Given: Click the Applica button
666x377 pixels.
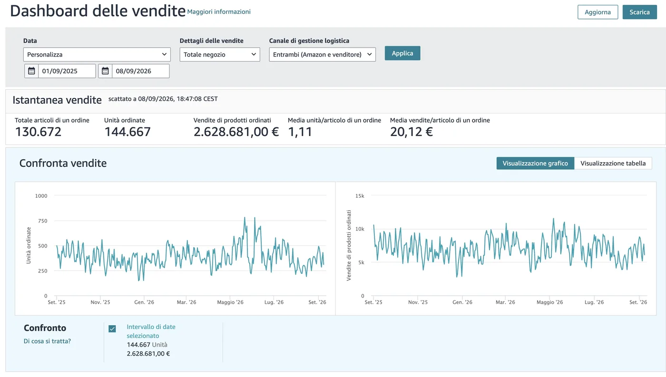Looking at the screenshot, I should [402, 53].
